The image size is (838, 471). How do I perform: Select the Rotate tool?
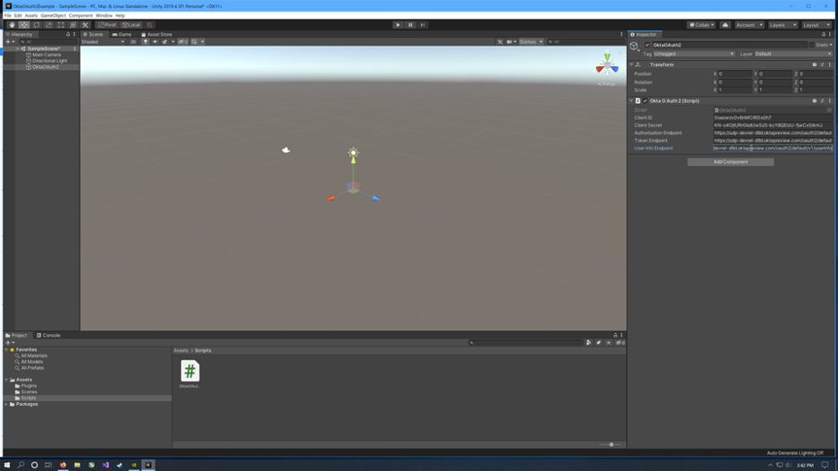[x=37, y=25]
